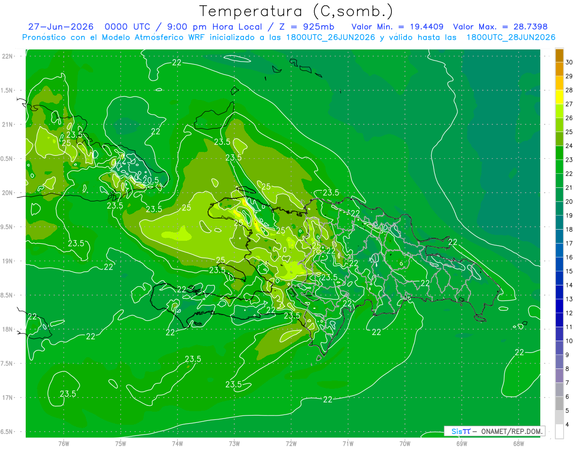Click the "8.5N" latitude axis label
This screenshot has width=582, height=450.
coord(7,296)
